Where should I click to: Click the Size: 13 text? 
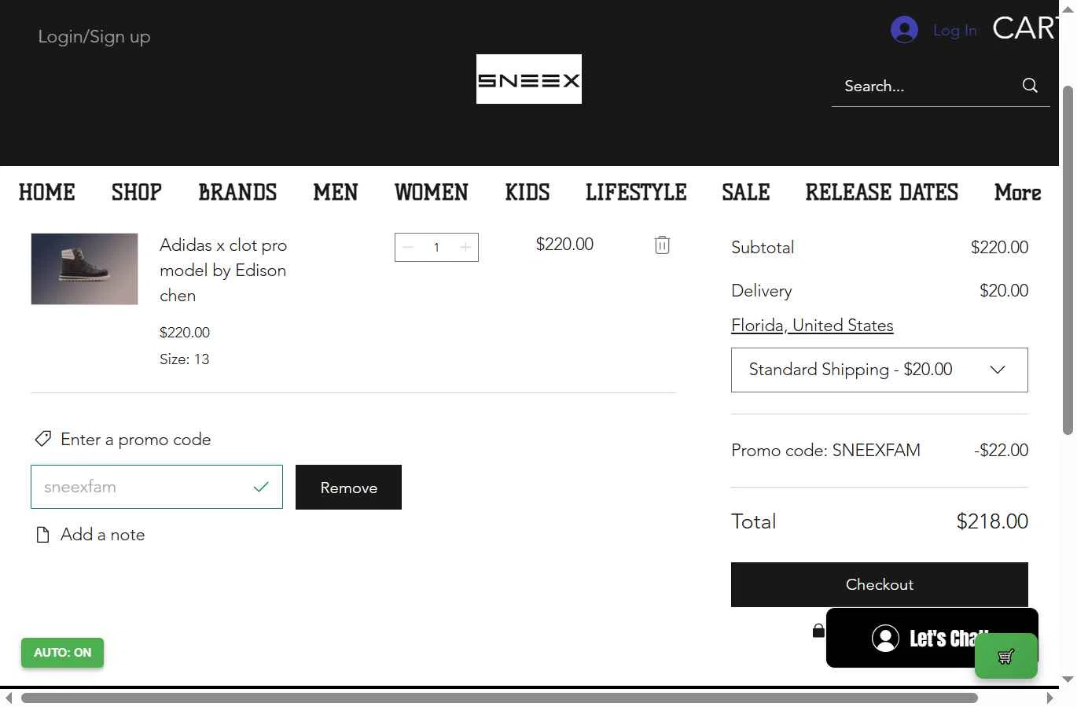(185, 359)
